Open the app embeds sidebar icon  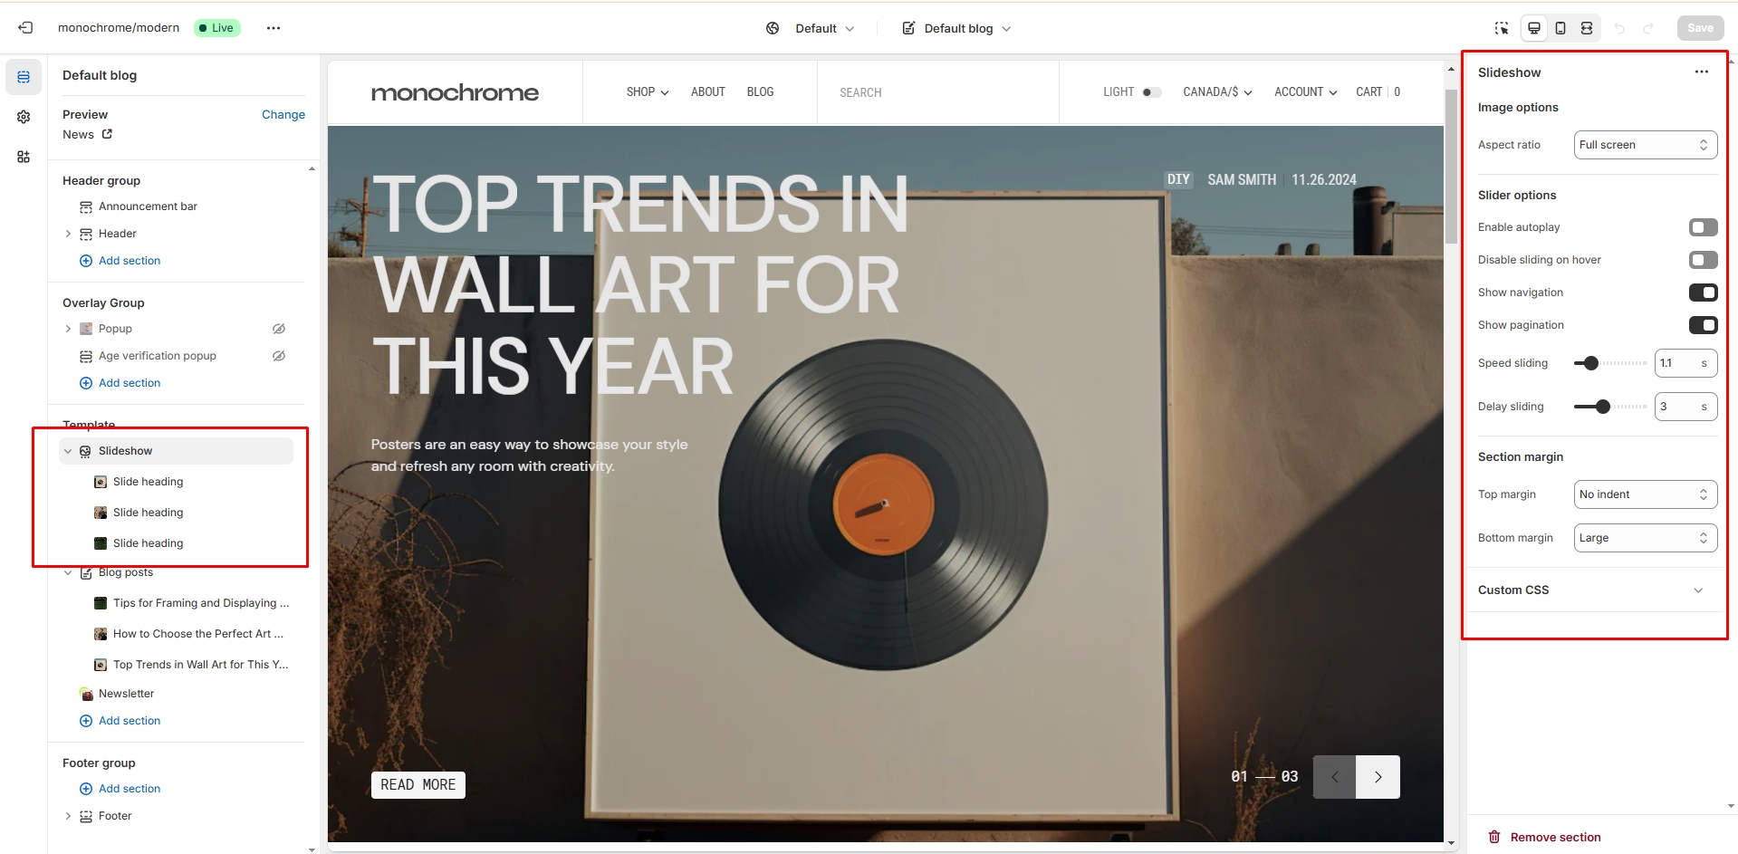point(24,157)
